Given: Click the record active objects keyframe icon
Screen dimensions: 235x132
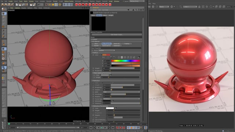Looking at the screenshot, I should pyautogui.click(x=117, y=128).
